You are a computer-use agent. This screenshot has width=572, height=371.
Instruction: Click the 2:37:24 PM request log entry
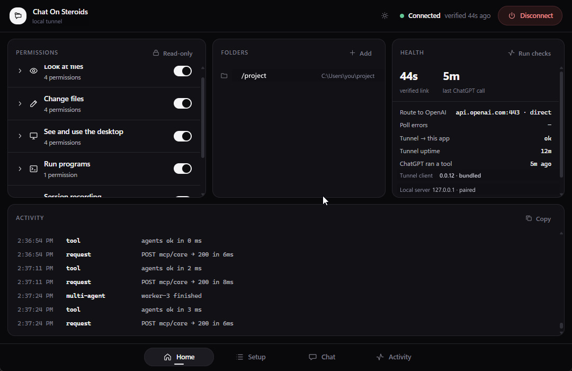click(125, 323)
